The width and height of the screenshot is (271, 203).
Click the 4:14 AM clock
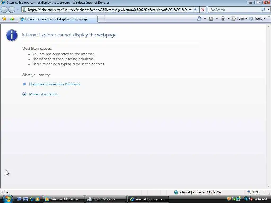tap(261, 199)
